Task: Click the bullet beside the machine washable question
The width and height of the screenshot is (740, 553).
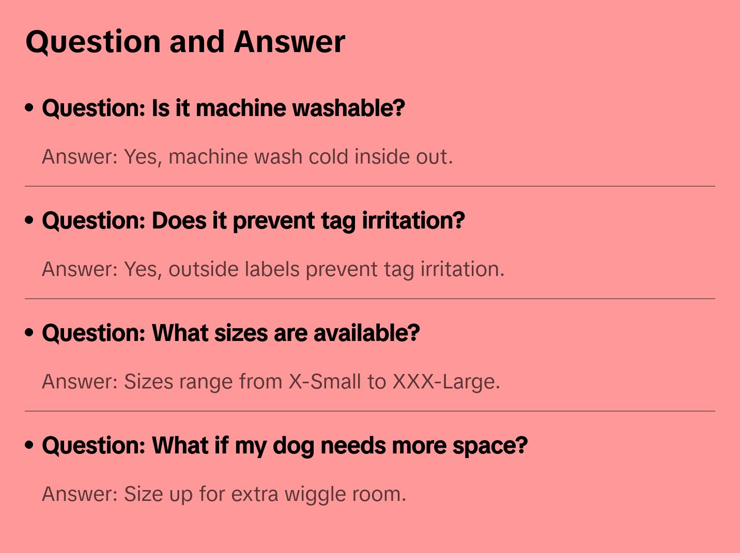Action: 29,108
